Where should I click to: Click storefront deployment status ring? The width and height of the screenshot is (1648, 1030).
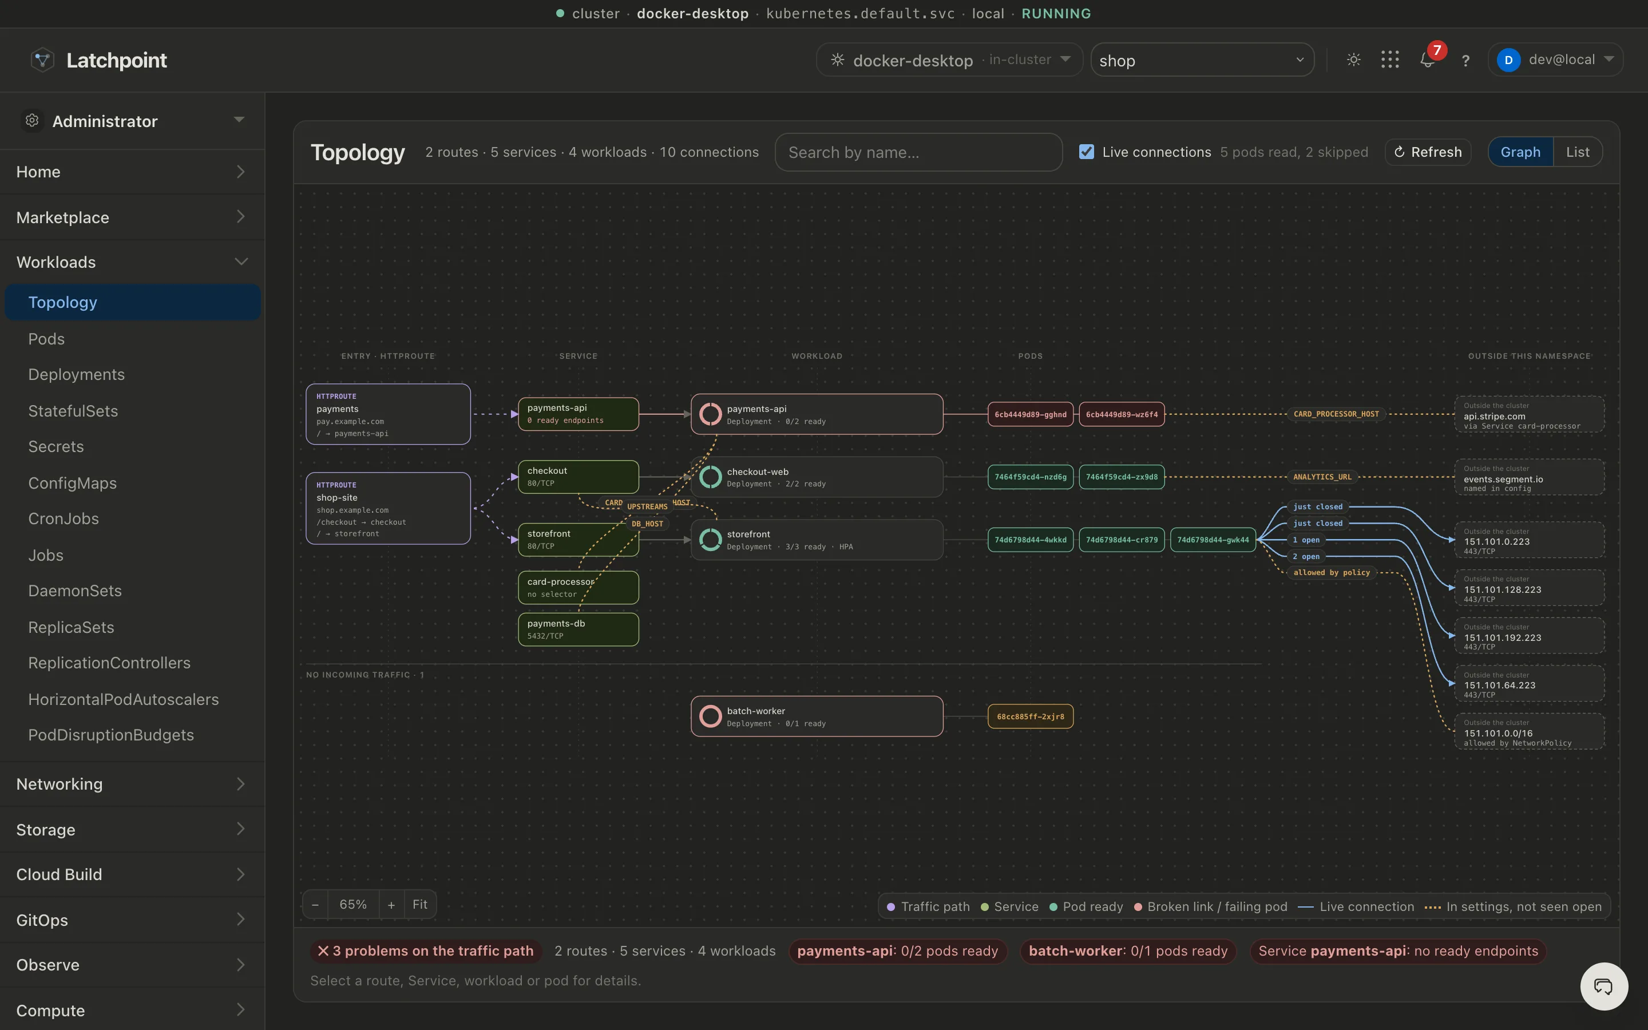[710, 540]
